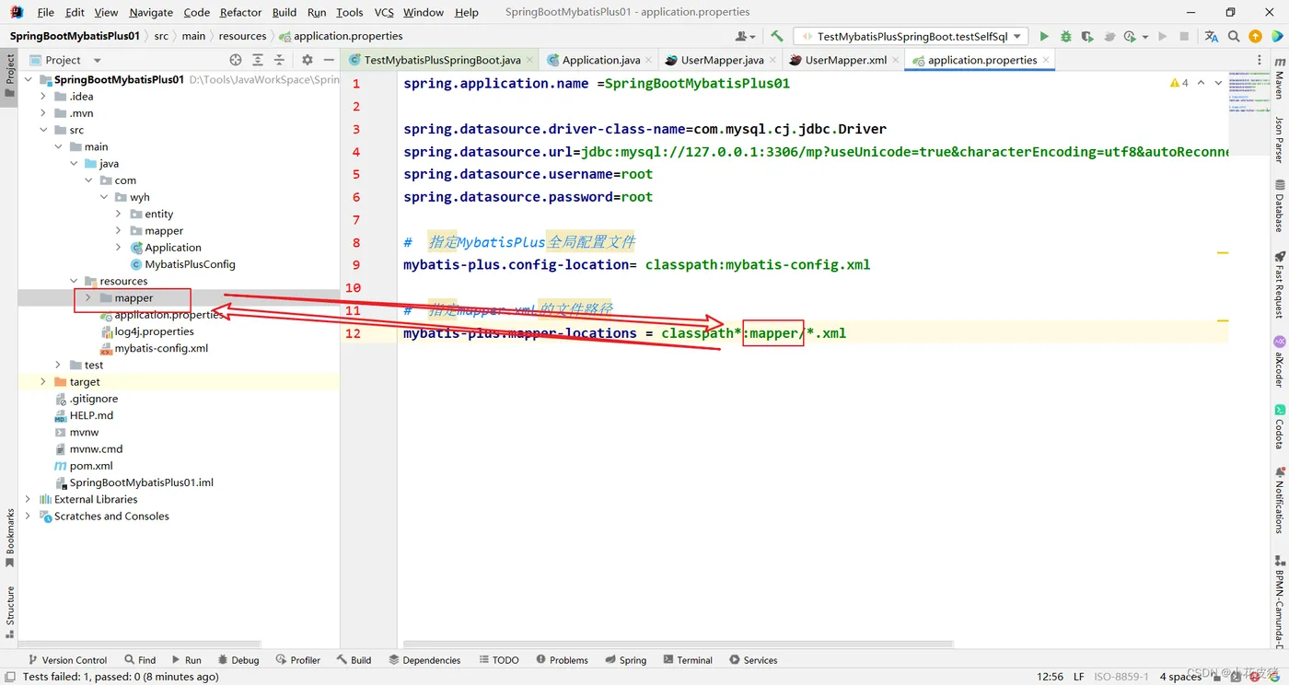Expand the .mvn folder

43,113
